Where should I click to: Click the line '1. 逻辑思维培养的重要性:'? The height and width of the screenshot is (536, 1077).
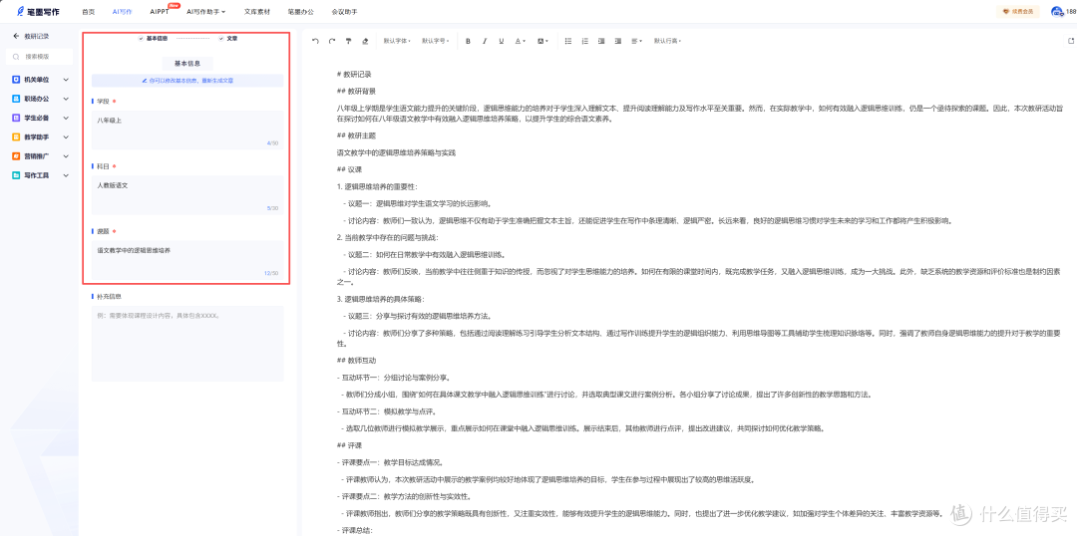tap(376, 186)
